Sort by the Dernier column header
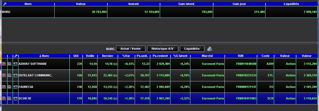This screenshot has width=319, height=111. pyautogui.click(x=108, y=56)
